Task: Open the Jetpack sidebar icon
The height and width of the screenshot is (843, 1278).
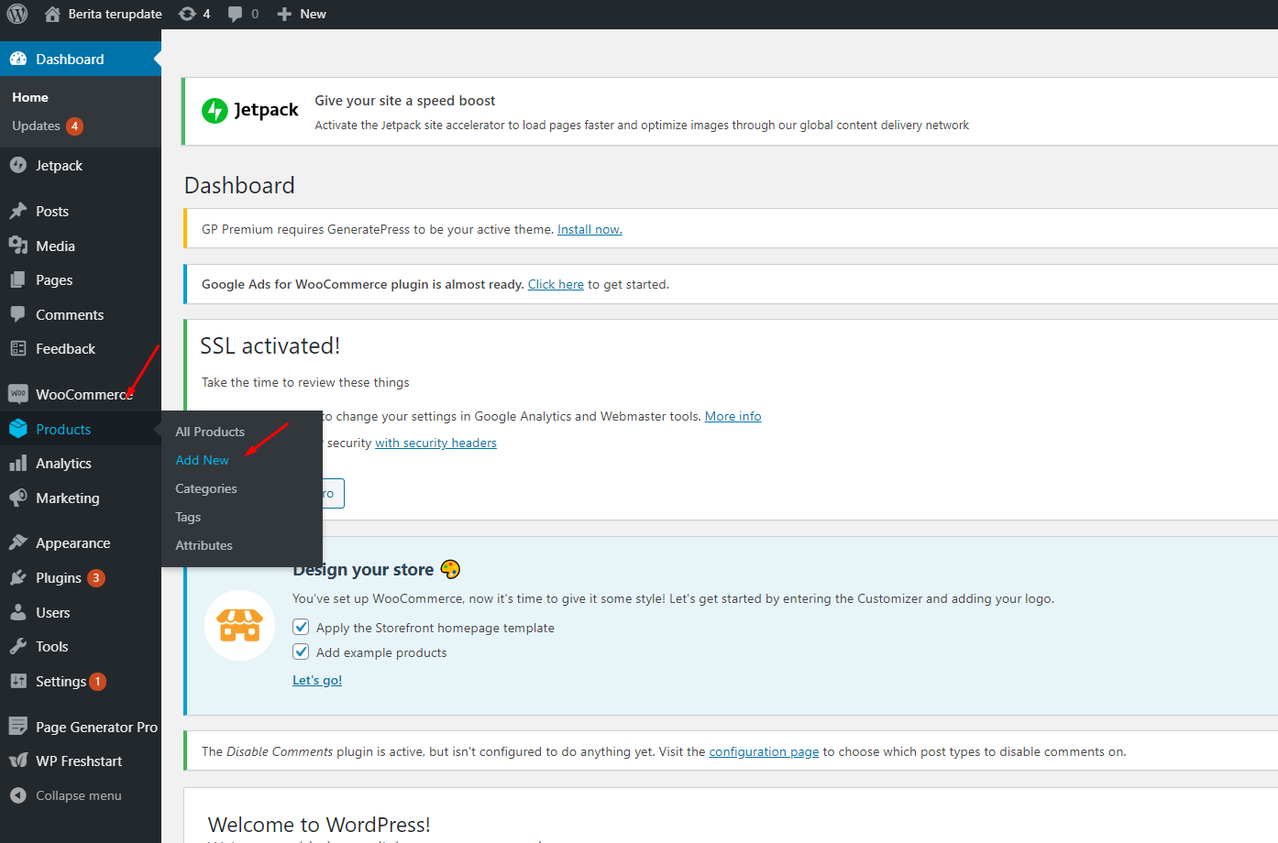Action: click(18, 166)
